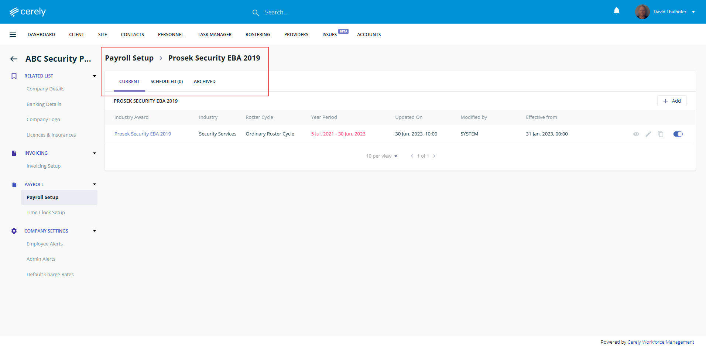Viewport: 706px width, 347px height.
Task: Open Company Details in the sidebar
Action: (45, 89)
